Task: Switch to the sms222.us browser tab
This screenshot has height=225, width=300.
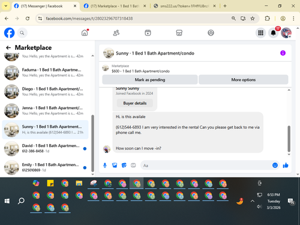Action: [x=184, y=6]
